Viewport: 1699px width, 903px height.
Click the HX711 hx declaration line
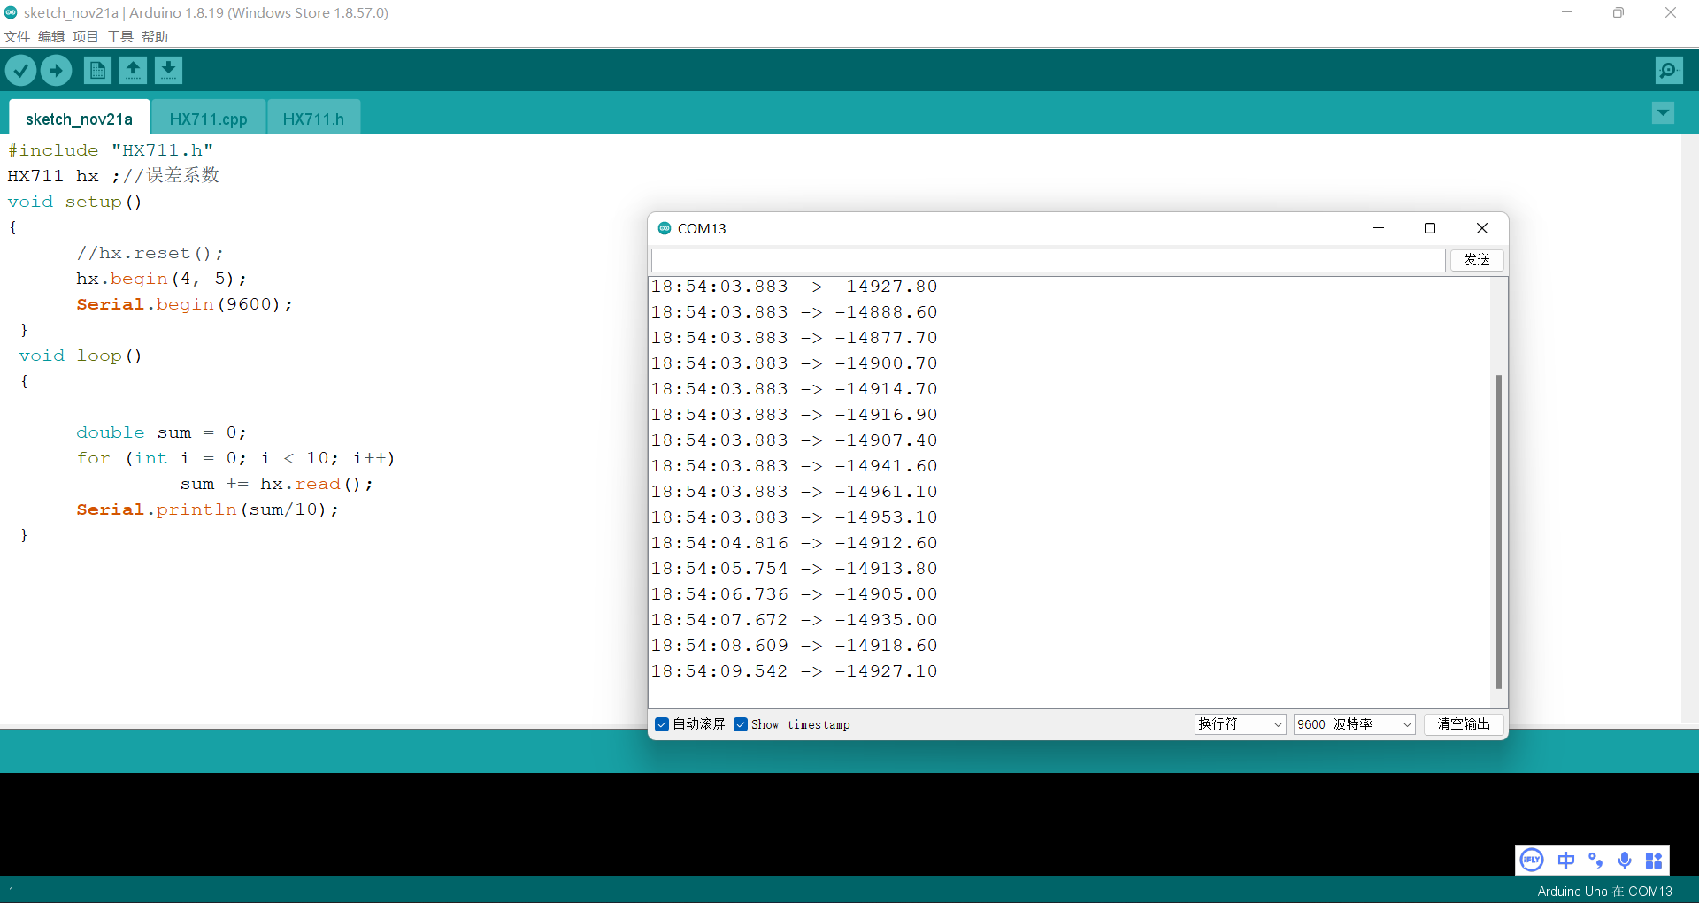click(113, 175)
